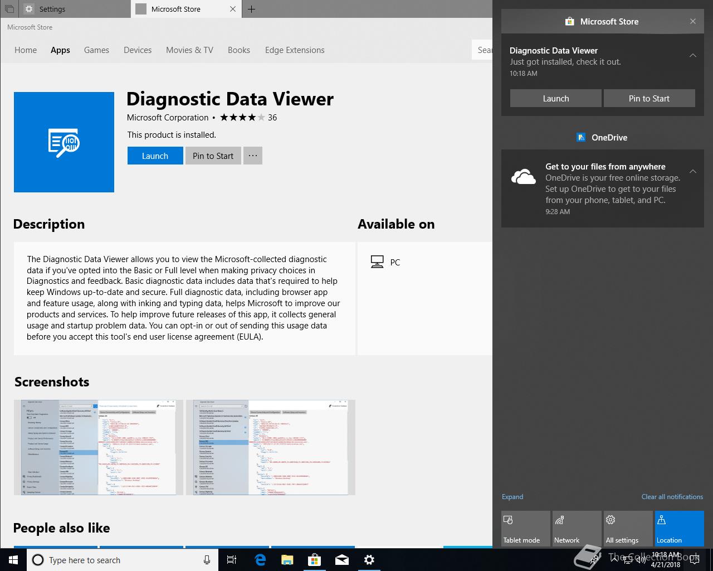View the first app screenshot thumbnail

99,447
